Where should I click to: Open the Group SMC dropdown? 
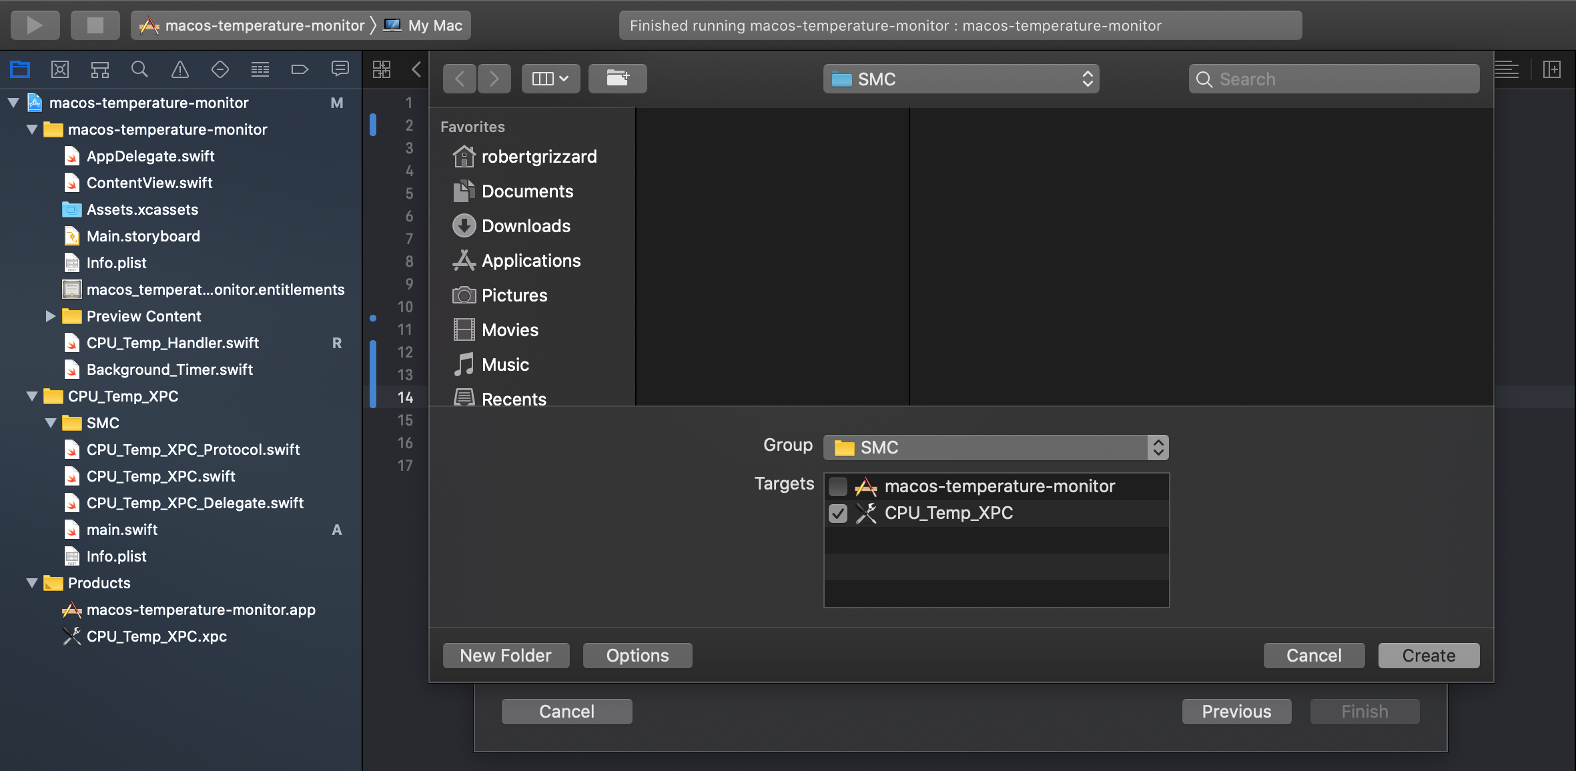(x=996, y=448)
